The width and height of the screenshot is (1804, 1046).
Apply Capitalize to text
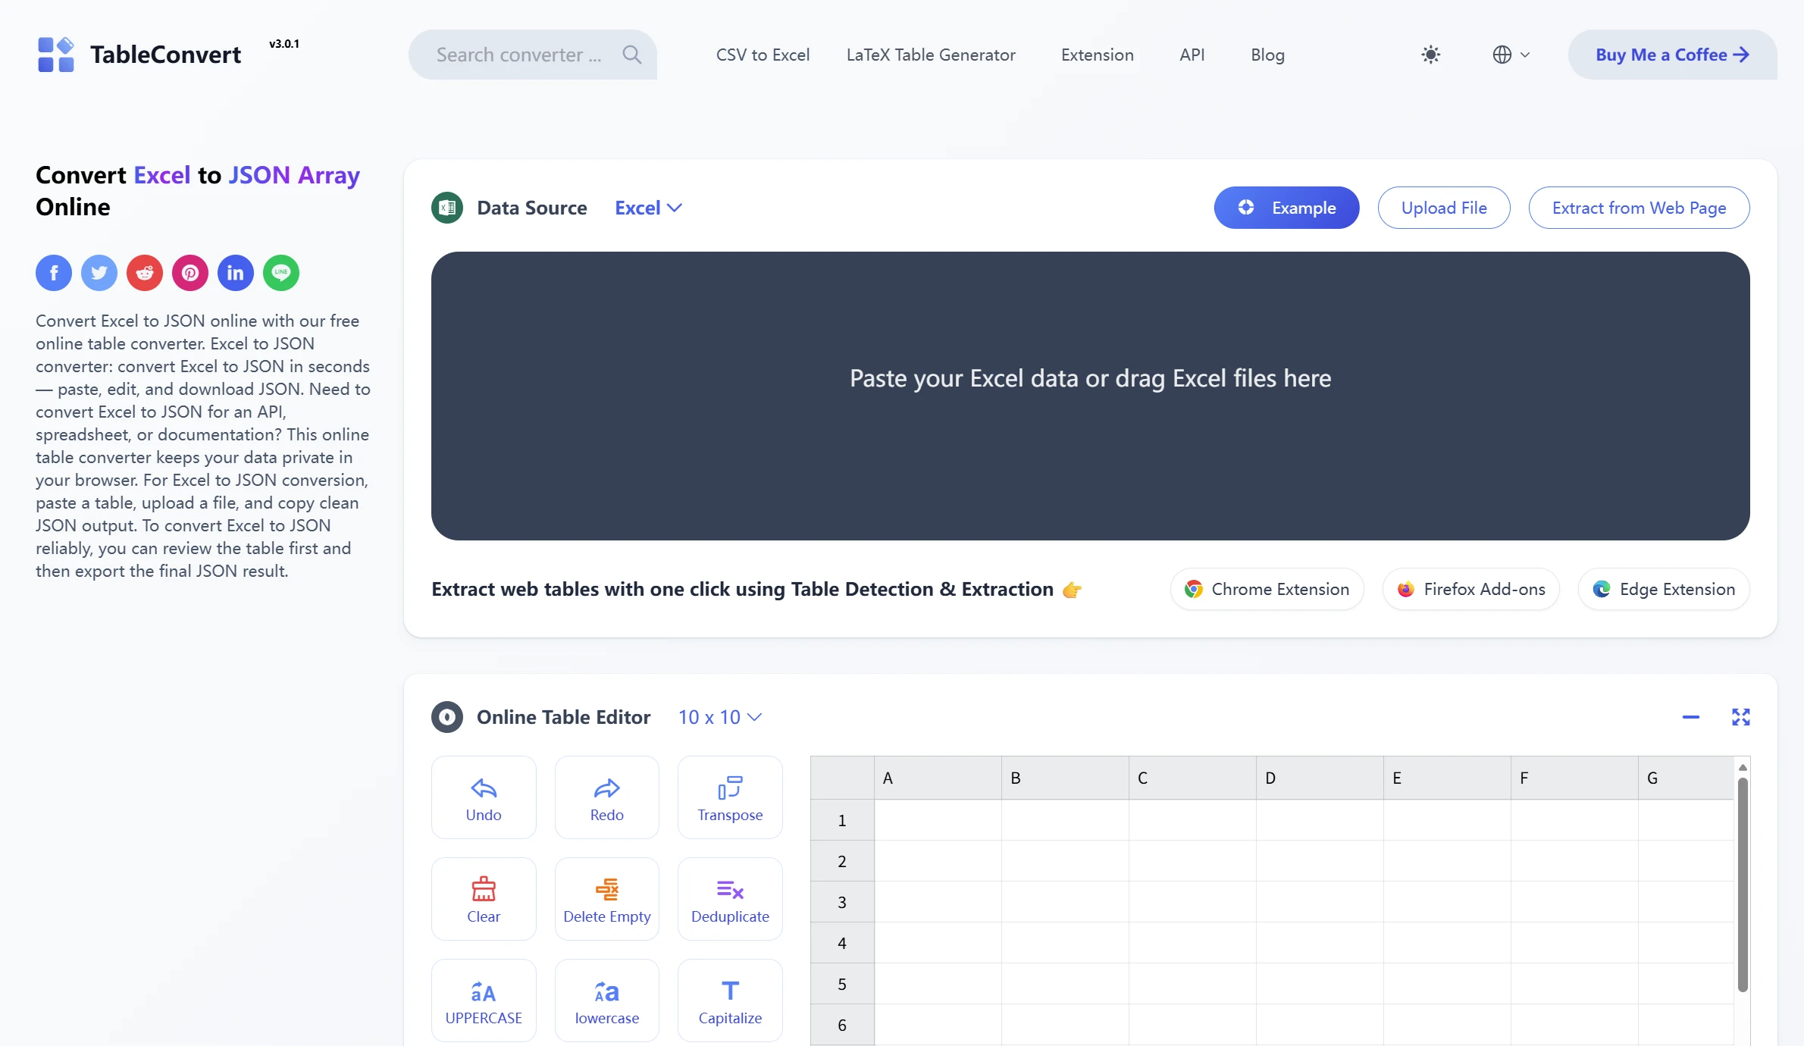tap(730, 1001)
